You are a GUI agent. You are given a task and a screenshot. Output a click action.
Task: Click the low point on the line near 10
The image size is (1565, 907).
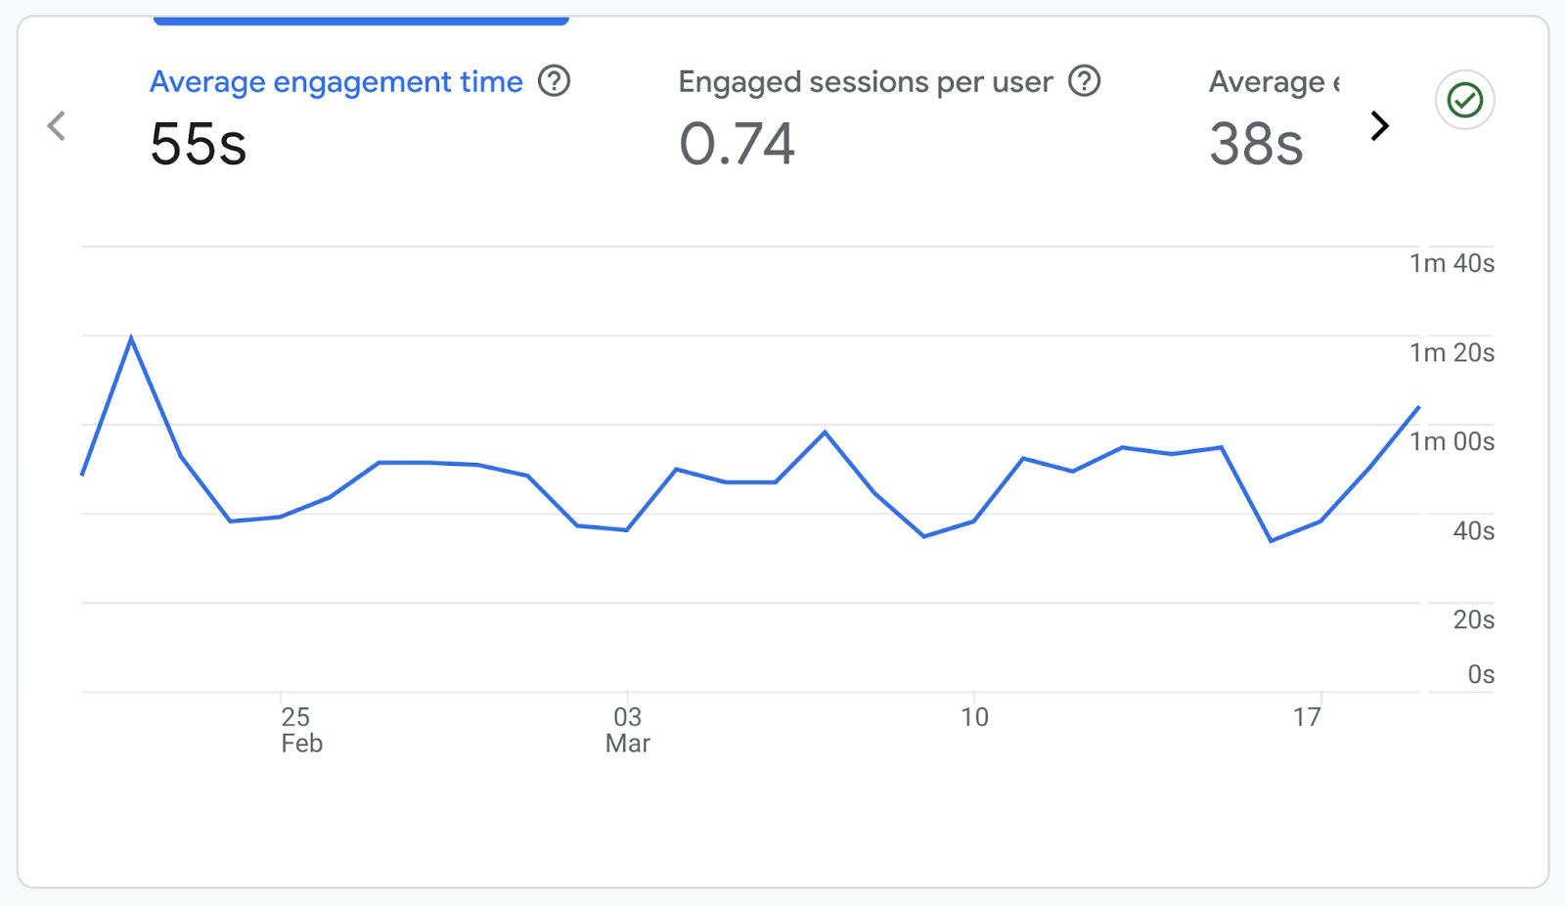tap(923, 535)
